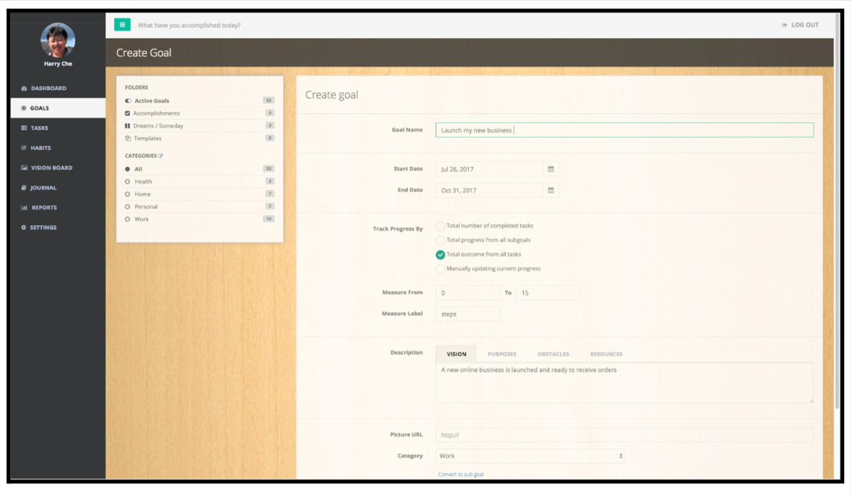Go to Vision Board in the sidebar

pos(51,168)
